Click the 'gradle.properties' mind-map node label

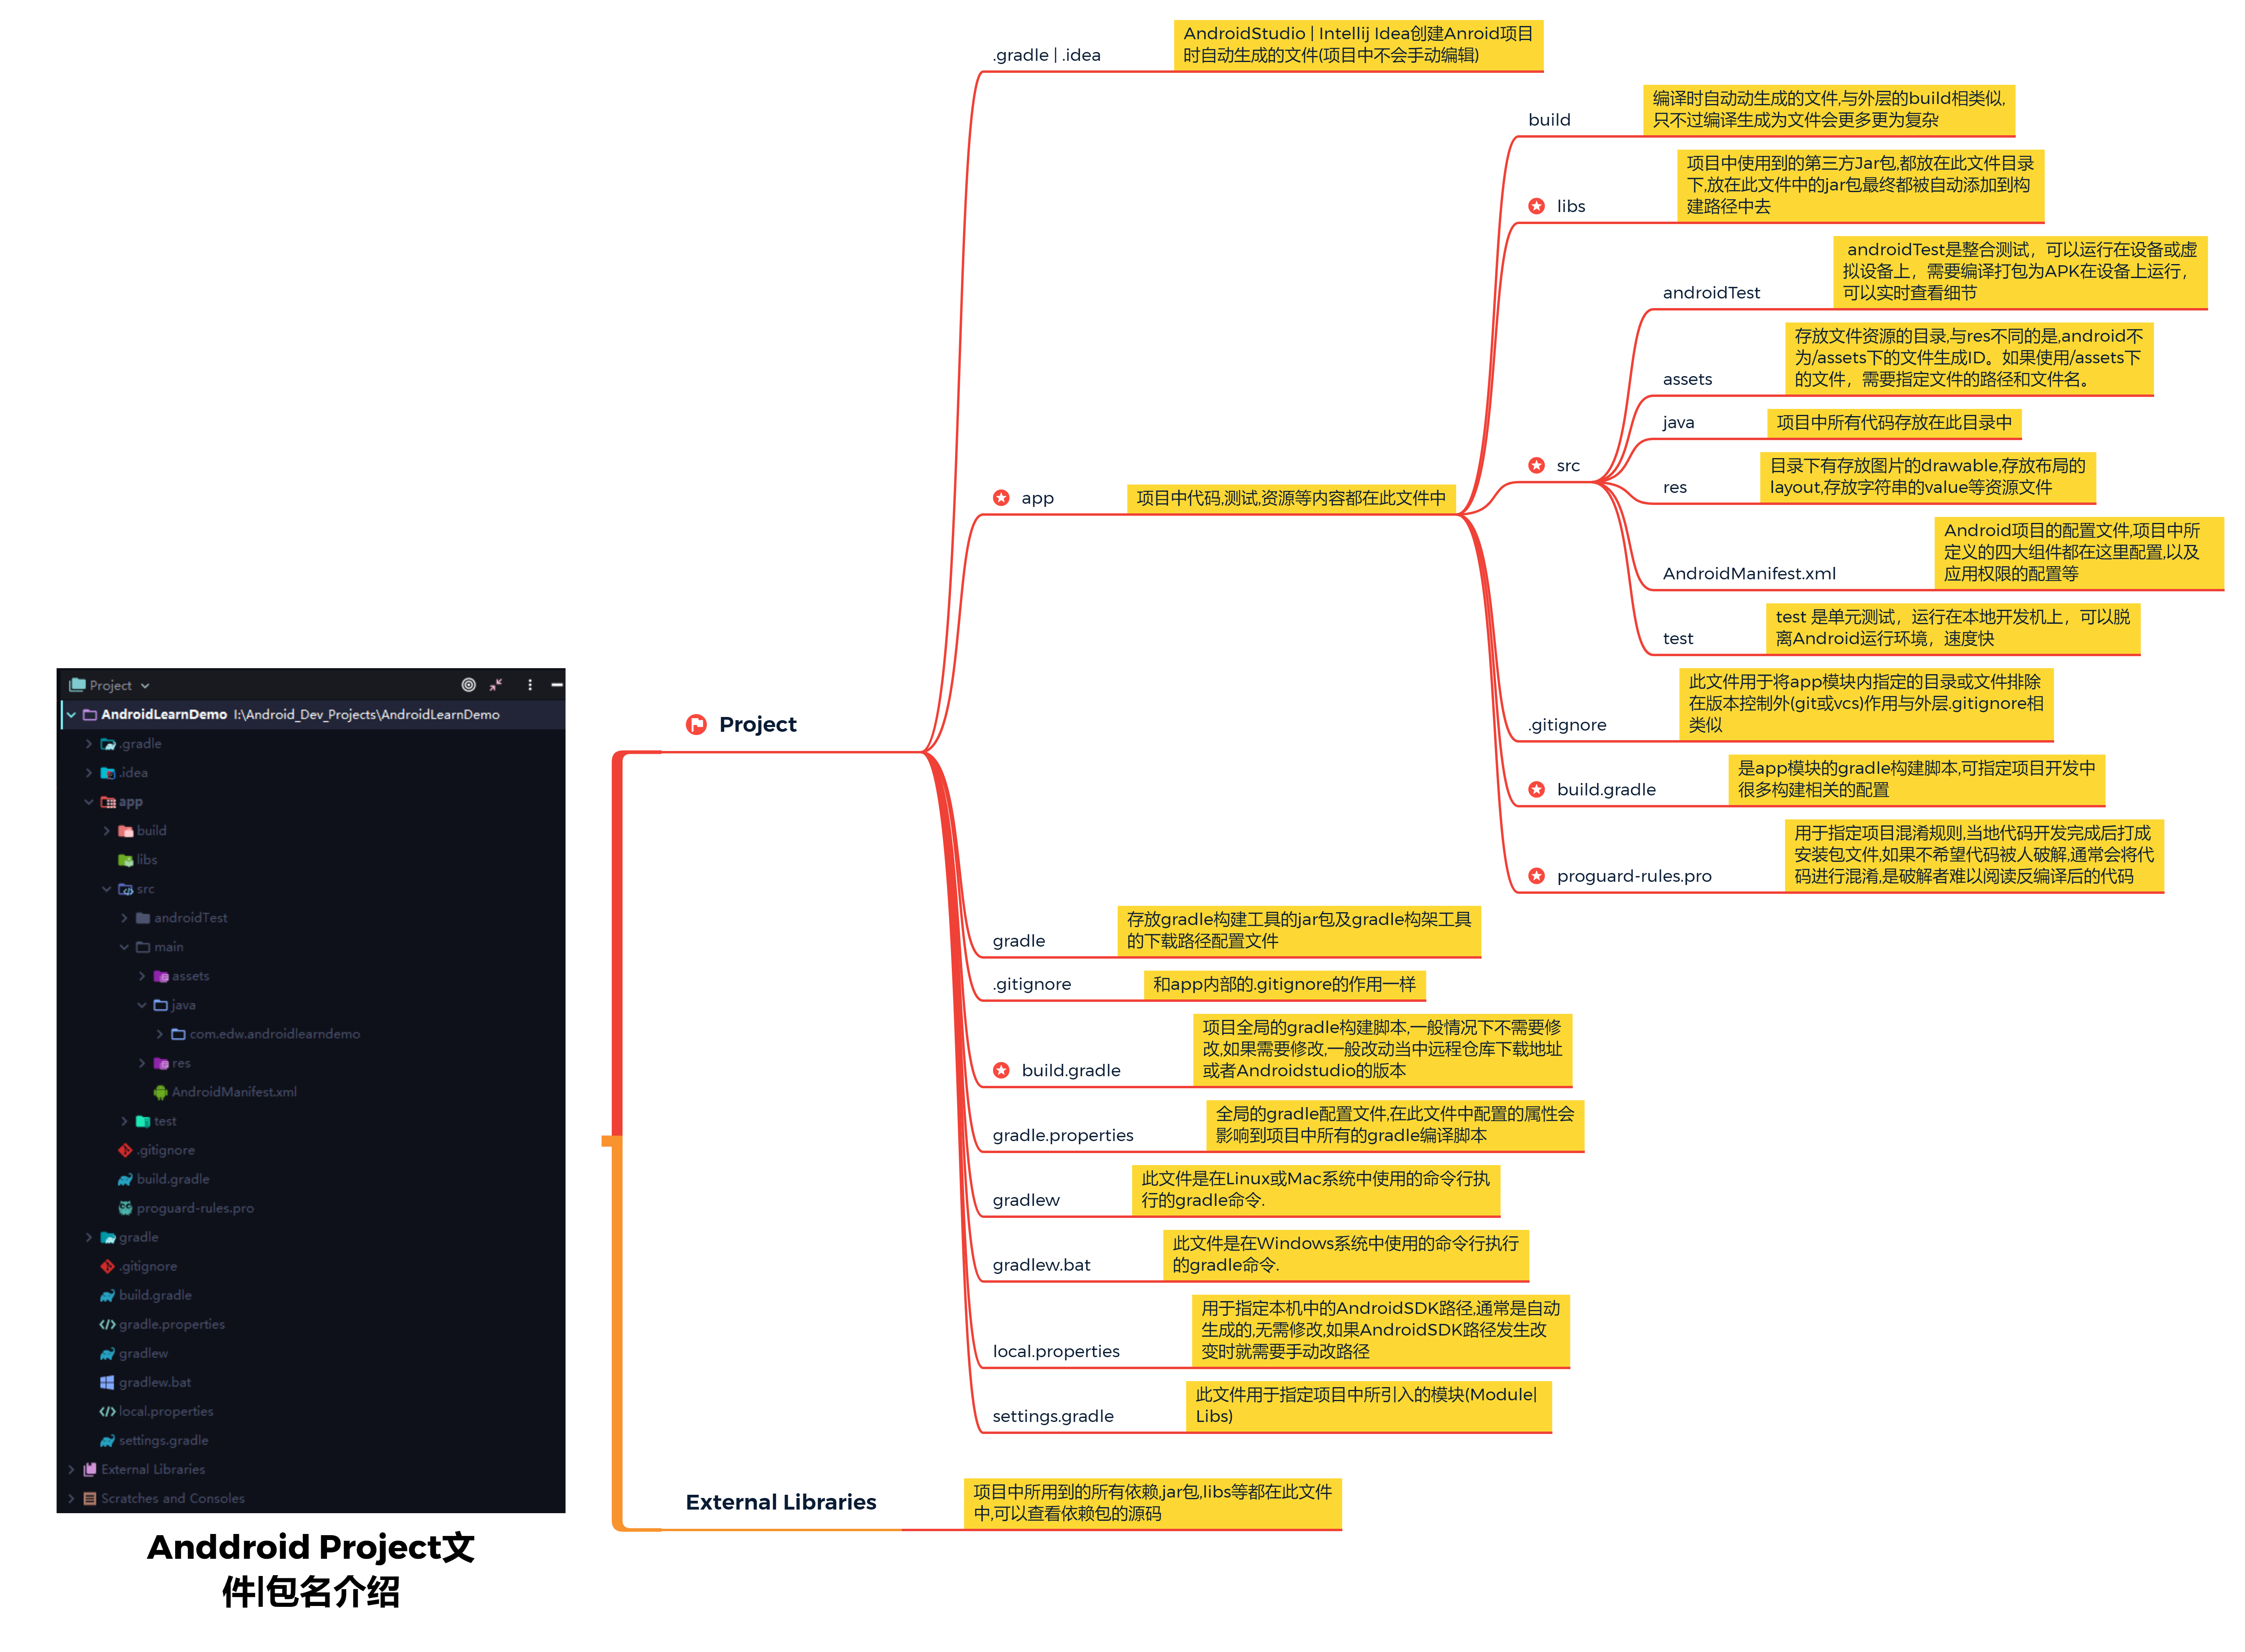click(1063, 1135)
